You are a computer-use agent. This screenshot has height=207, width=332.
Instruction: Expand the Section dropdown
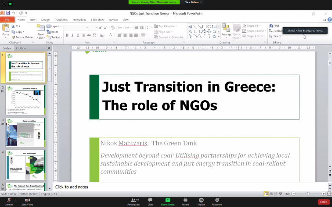click(55, 37)
